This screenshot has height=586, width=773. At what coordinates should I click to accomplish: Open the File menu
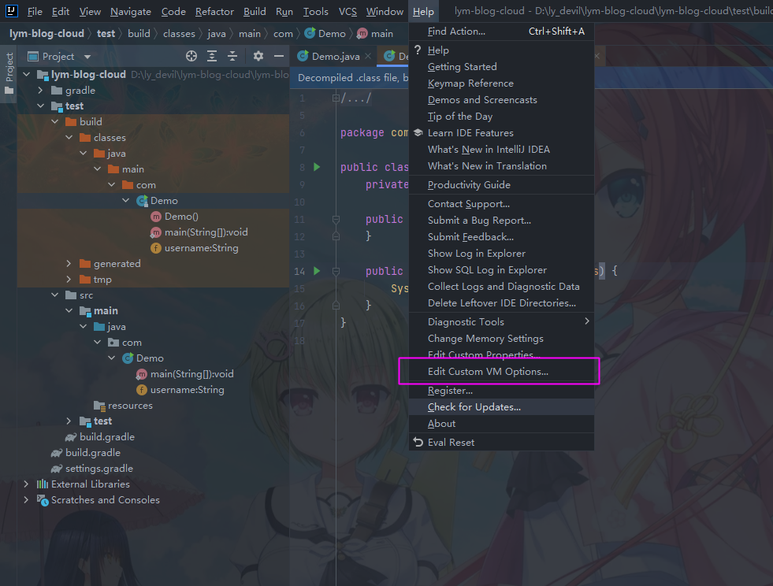tap(35, 11)
